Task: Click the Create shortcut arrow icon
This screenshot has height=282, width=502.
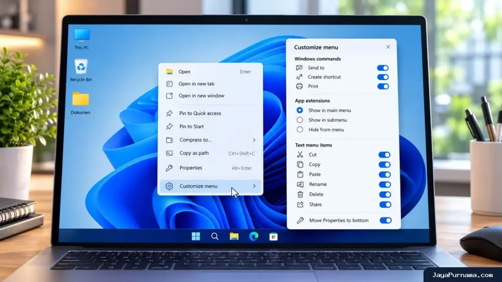Action: [300, 77]
